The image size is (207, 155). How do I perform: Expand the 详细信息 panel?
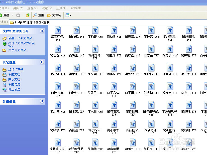click(x=42, y=101)
